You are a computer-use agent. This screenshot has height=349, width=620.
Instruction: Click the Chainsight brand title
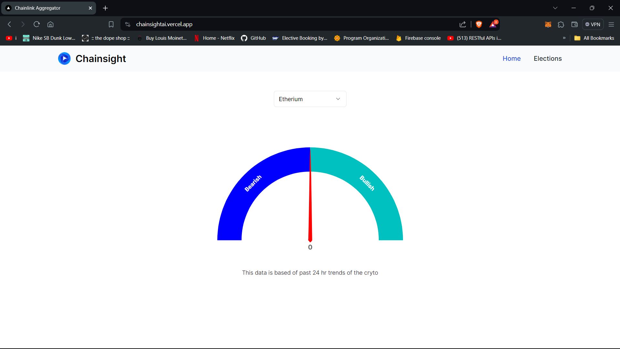point(101,58)
